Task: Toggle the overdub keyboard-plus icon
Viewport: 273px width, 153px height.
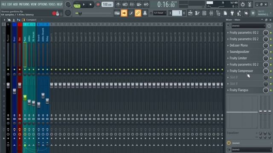Action: coord(139,5)
